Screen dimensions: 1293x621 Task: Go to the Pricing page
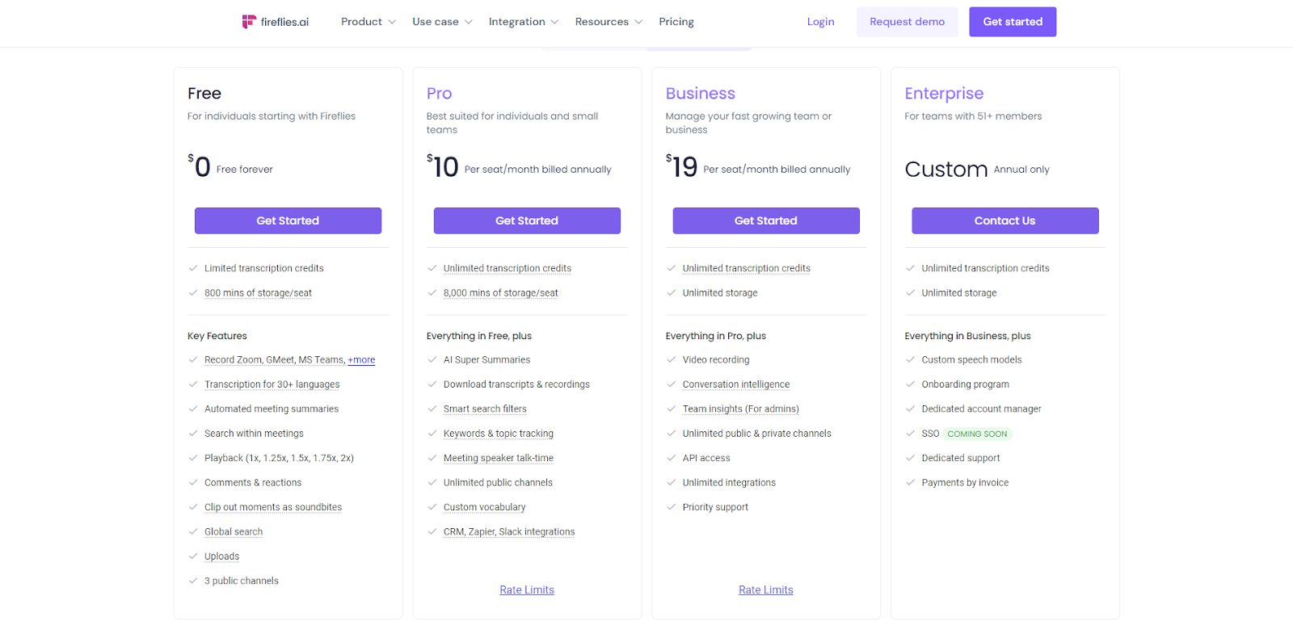[x=676, y=22]
